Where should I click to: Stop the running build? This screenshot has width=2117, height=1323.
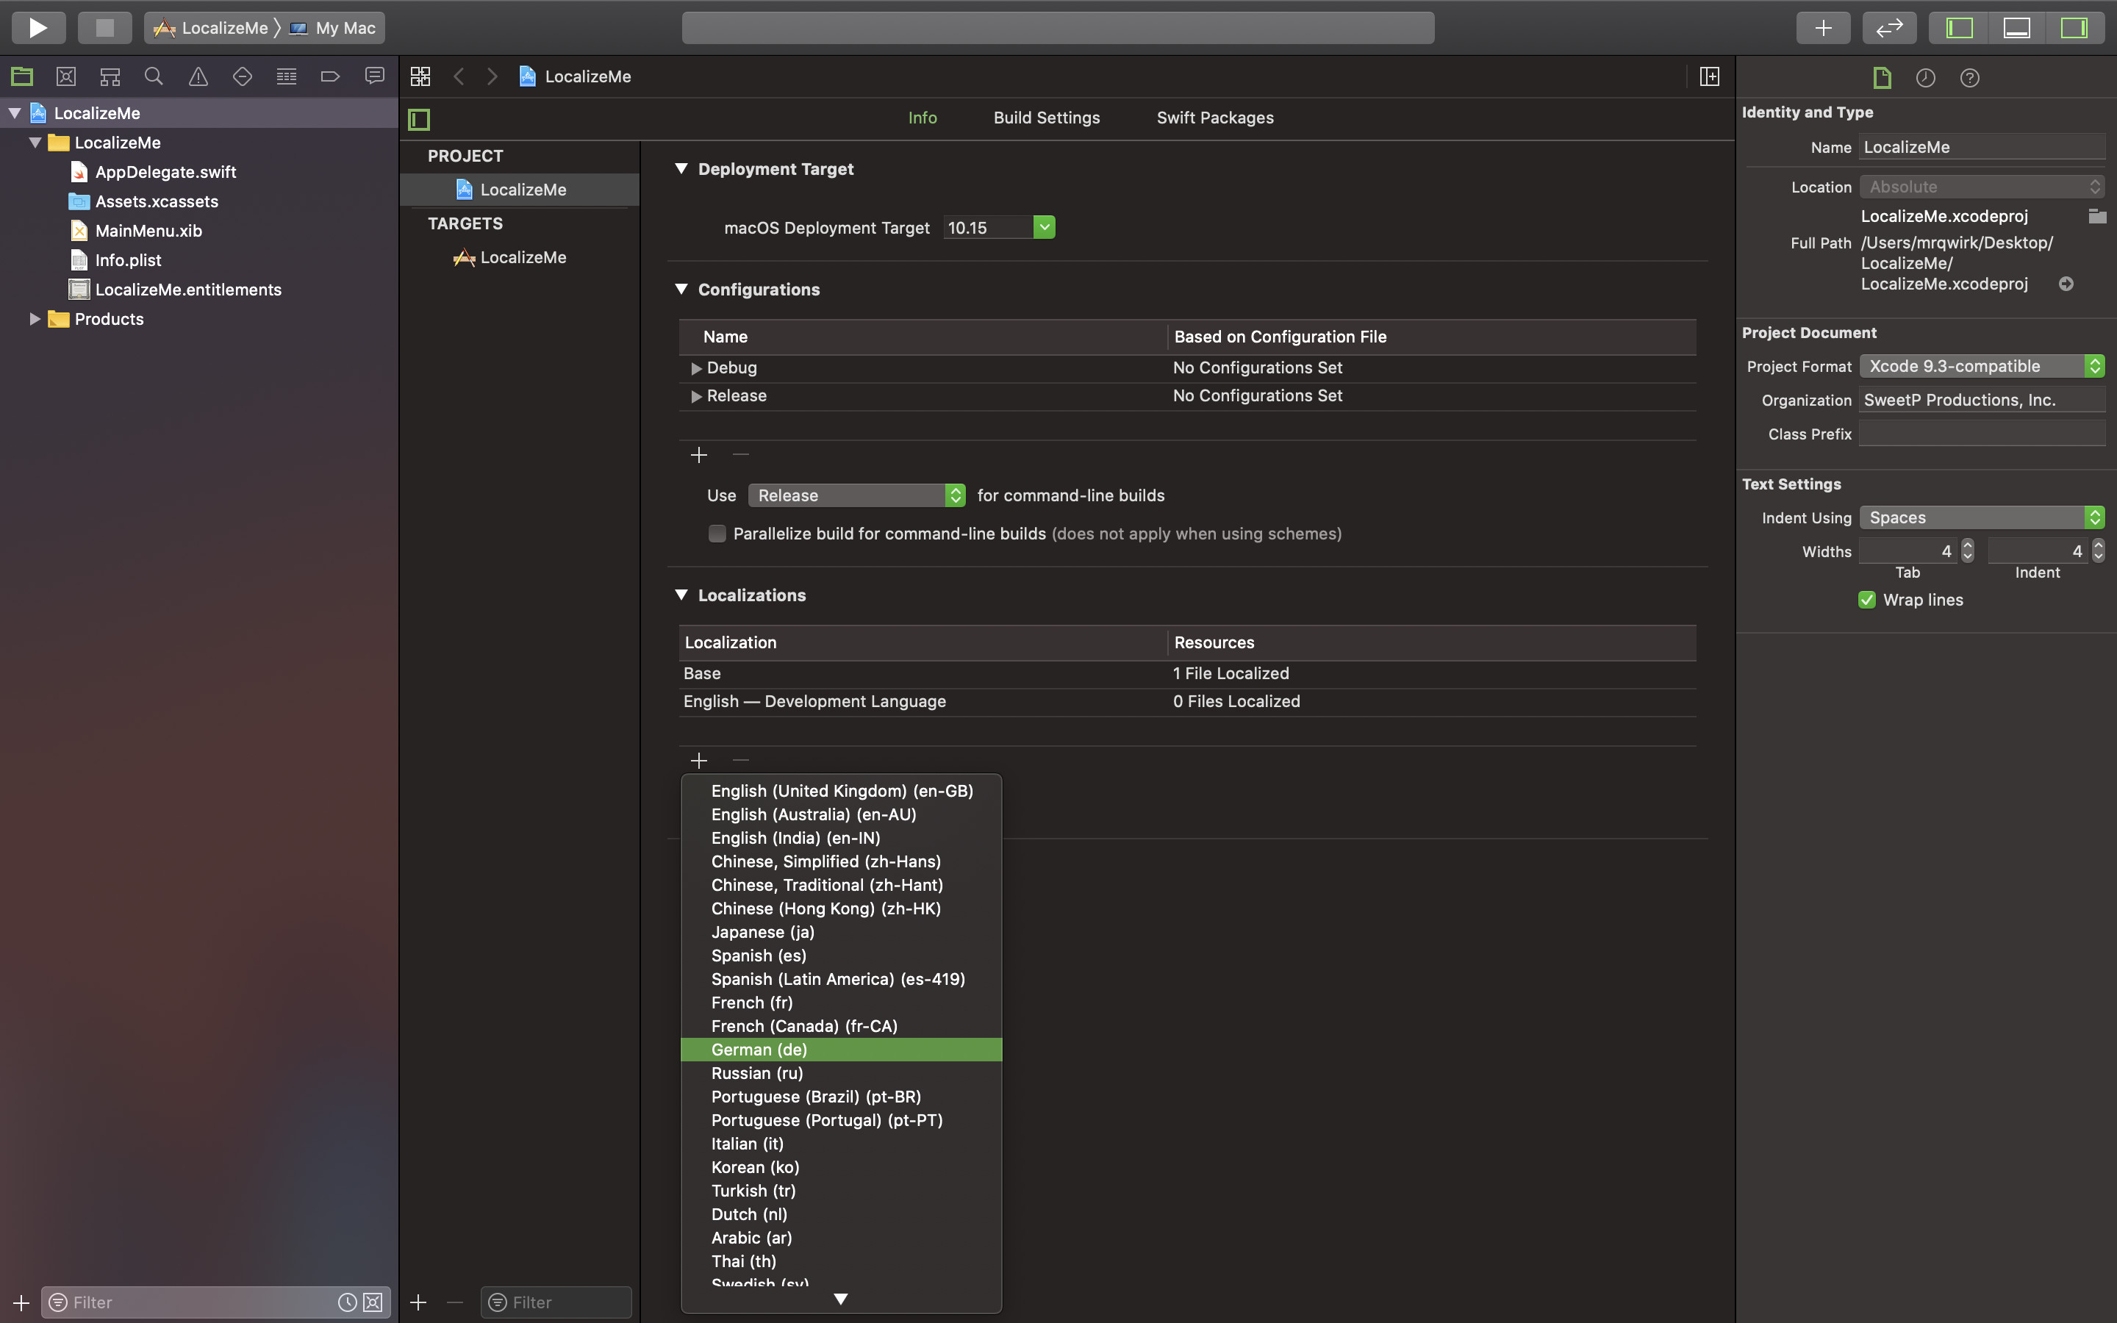(x=104, y=28)
